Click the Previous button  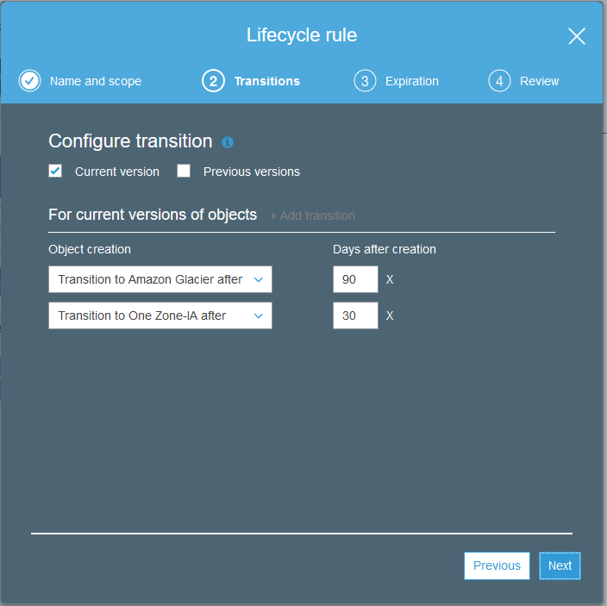[497, 565]
